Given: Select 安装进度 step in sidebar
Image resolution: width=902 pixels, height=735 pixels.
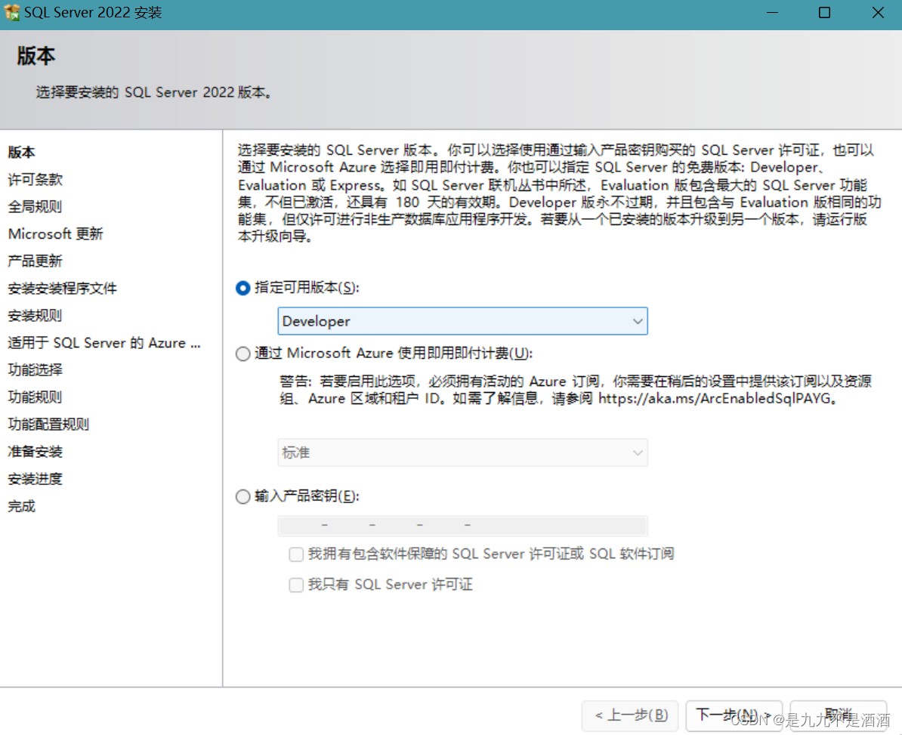Looking at the screenshot, I should pyautogui.click(x=35, y=478).
